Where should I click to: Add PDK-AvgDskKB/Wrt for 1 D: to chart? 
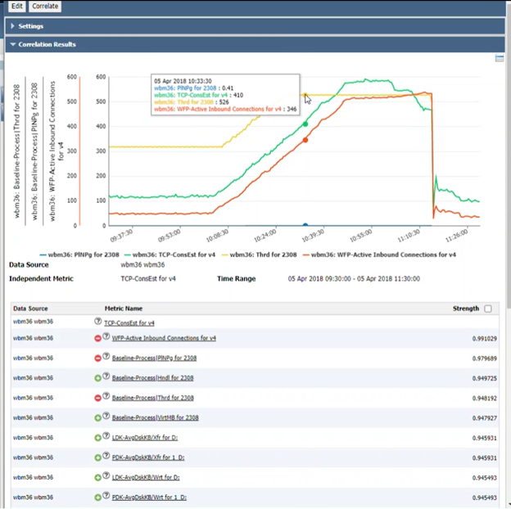[x=97, y=497]
